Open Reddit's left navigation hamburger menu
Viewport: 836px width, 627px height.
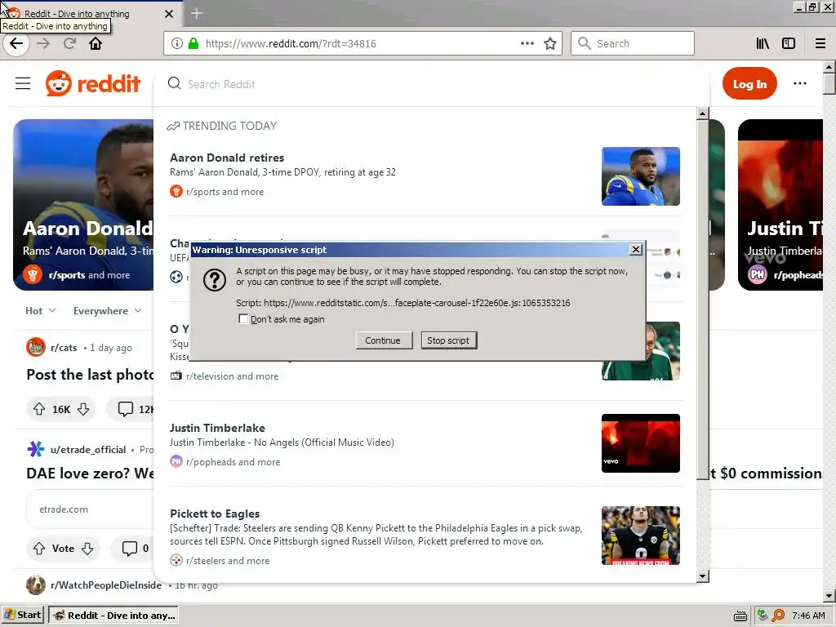coord(23,84)
